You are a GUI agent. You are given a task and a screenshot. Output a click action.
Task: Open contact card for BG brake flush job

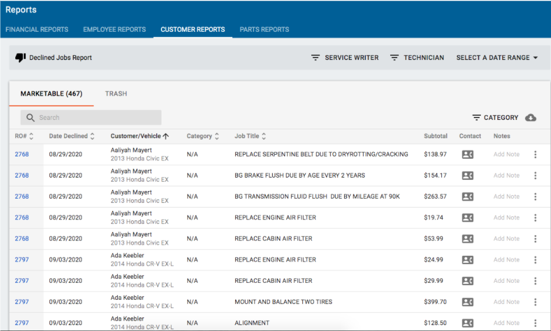(467, 176)
